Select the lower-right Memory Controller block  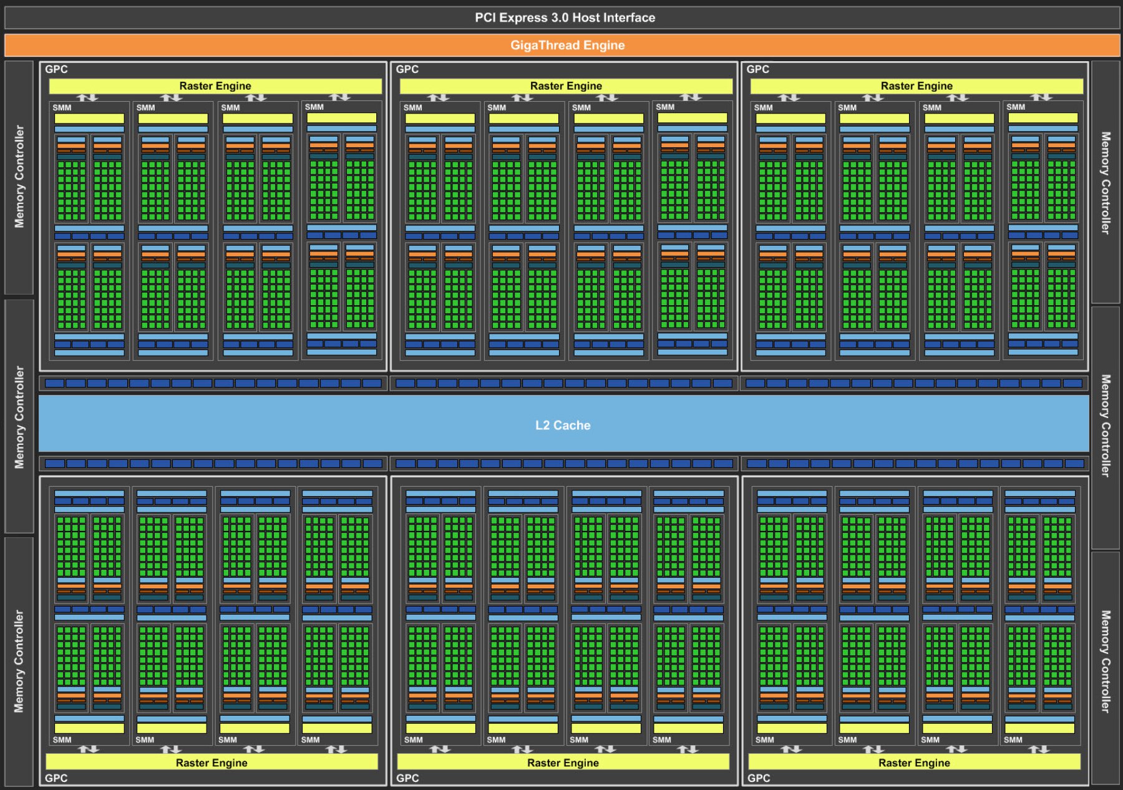1106,667
